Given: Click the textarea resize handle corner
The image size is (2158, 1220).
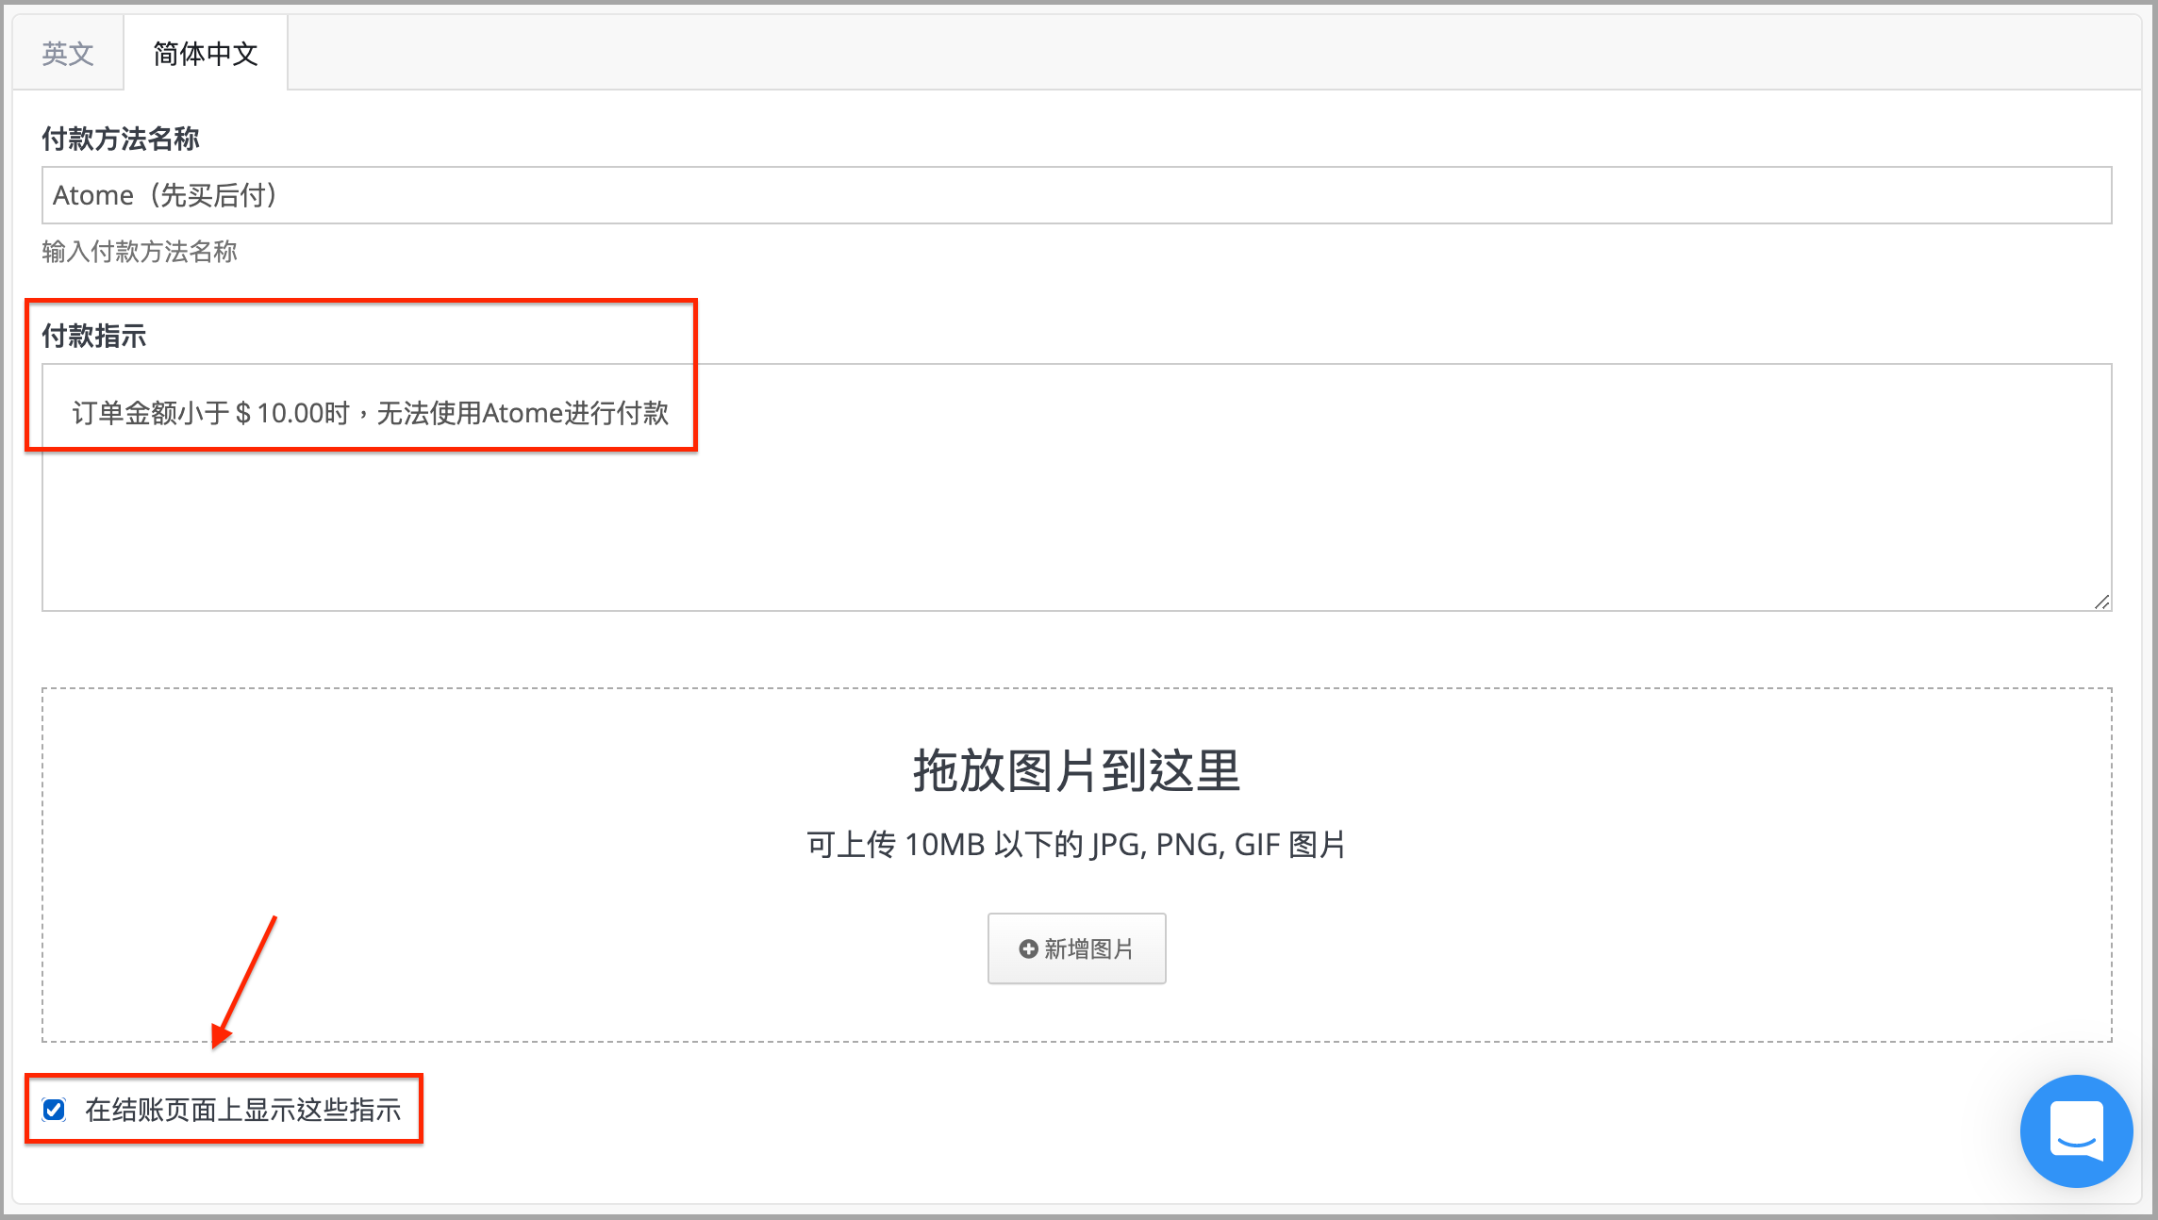Looking at the screenshot, I should pos(2101,602).
